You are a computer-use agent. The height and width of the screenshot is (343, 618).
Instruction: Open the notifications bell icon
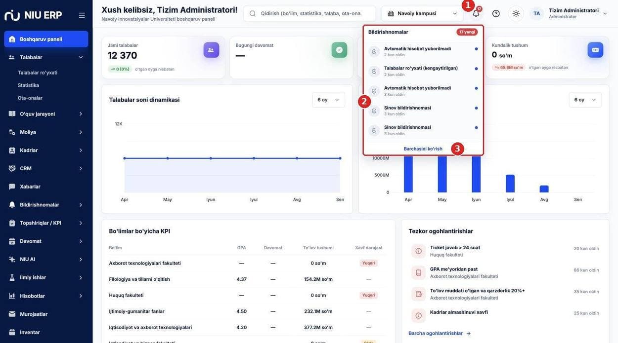476,13
